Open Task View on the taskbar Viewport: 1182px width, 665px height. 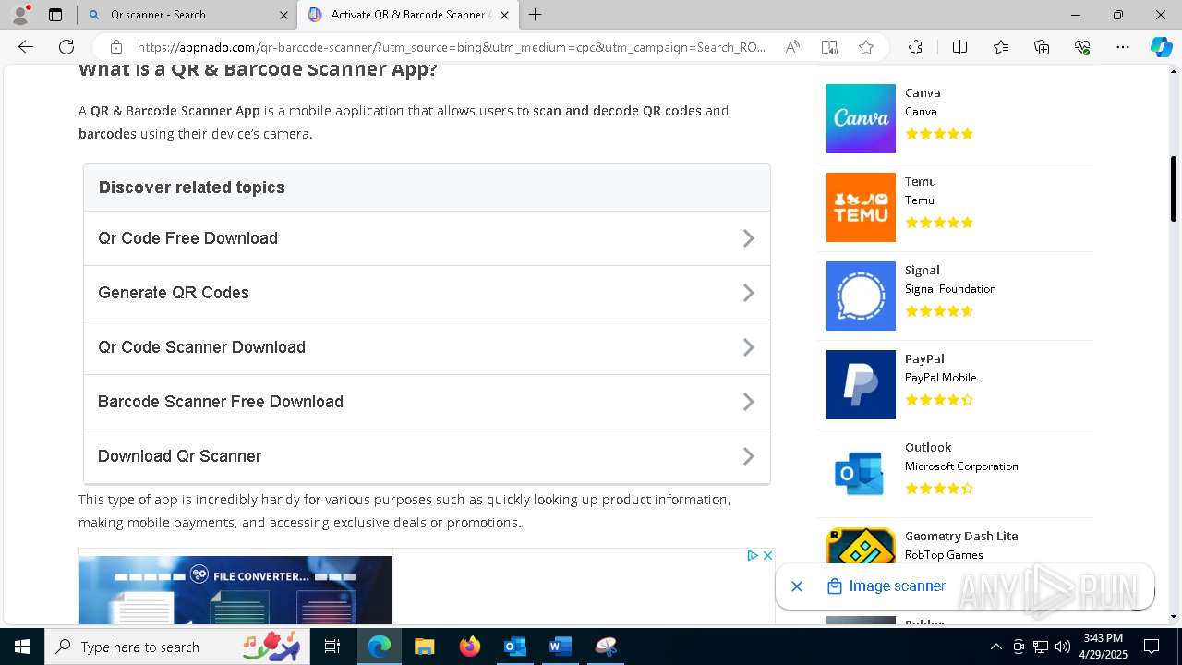point(332,647)
